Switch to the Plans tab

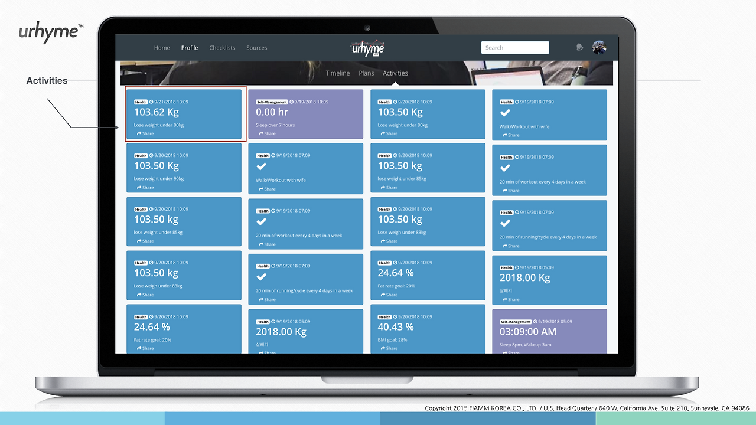pyautogui.click(x=366, y=73)
